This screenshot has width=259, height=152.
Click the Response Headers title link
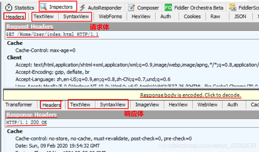pos(32,115)
